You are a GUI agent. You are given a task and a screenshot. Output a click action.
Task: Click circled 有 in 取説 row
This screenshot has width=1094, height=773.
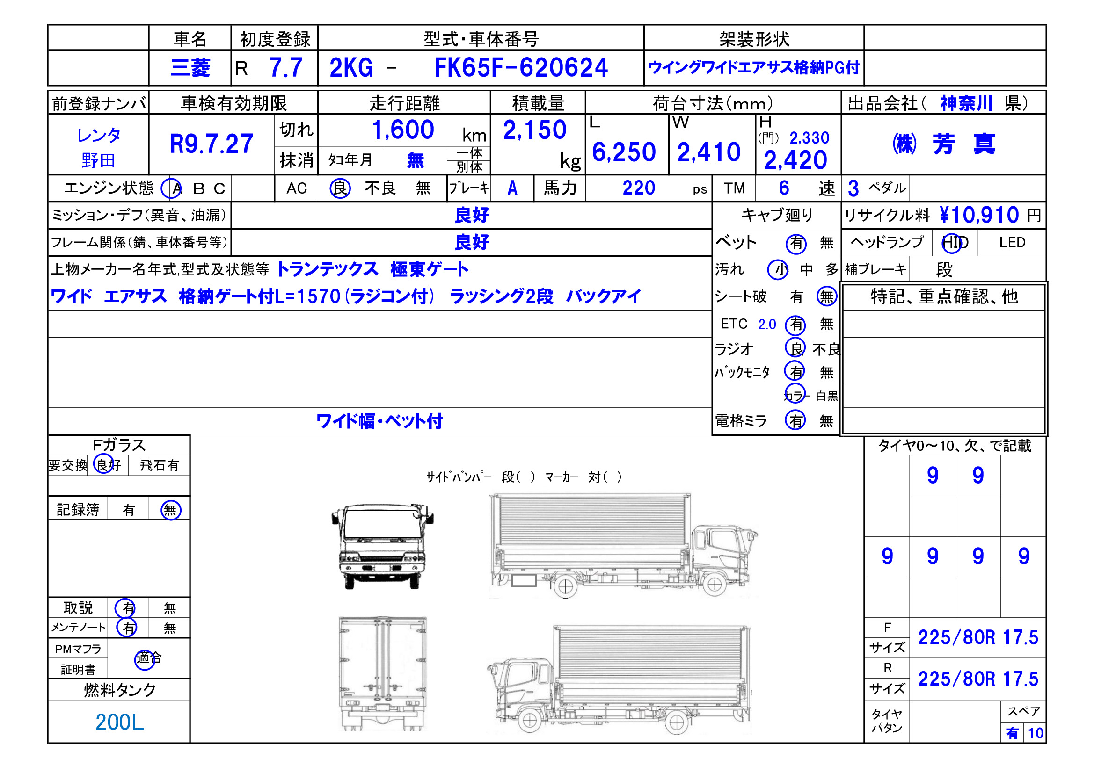[x=125, y=608]
